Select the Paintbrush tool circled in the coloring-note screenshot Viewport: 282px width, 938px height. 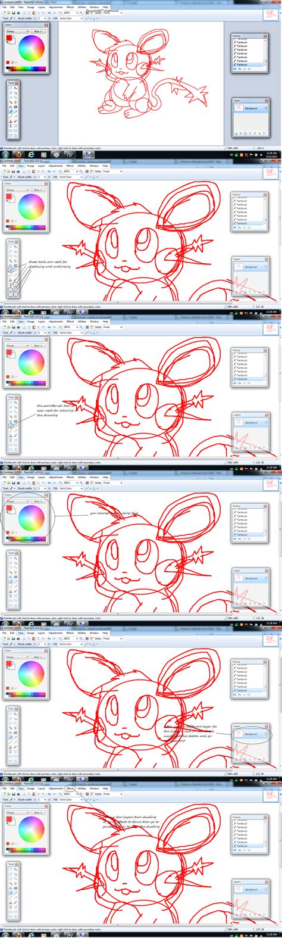11,425
